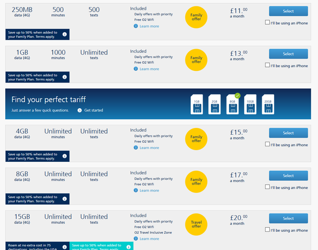
Task: Open Learn more link for 1GB plan
Action: 149,69
